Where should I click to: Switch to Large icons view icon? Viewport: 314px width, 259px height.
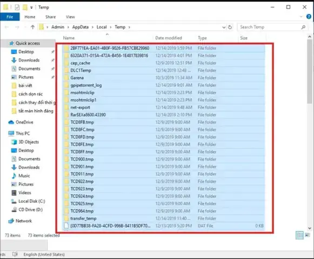tap(308, 235)
